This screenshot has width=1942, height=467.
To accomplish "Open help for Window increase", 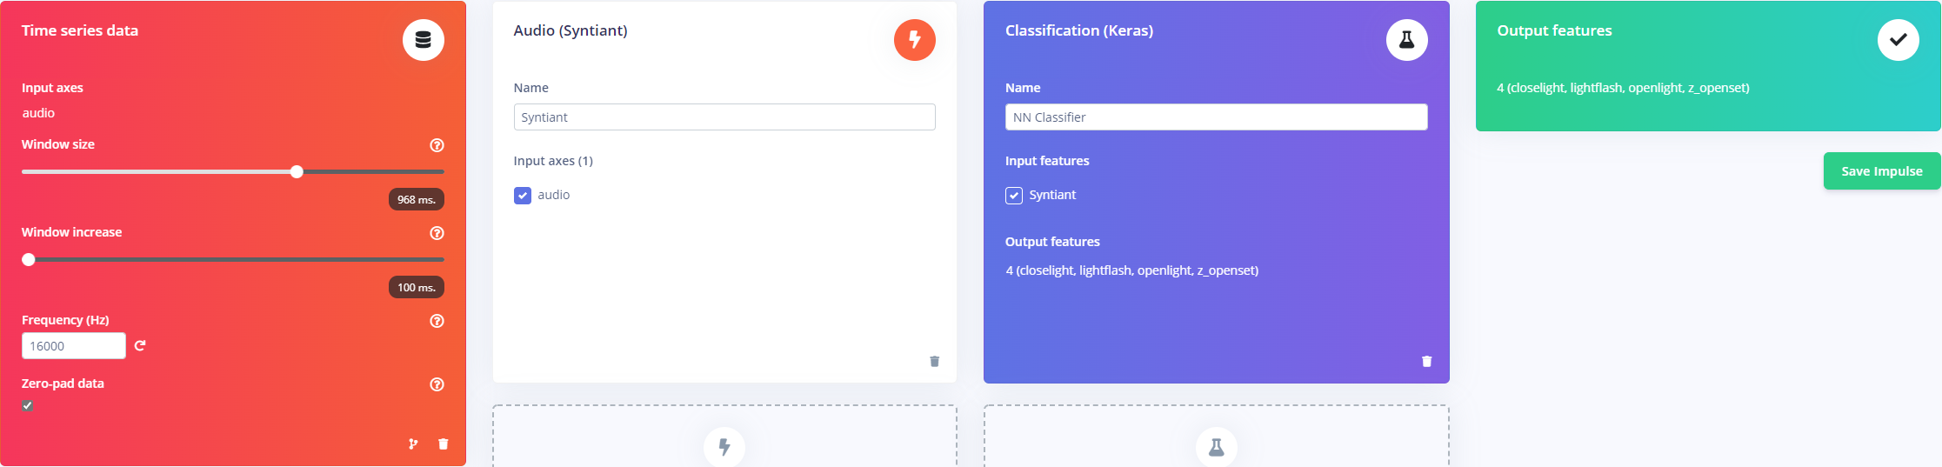I will [x=437, y=233].
